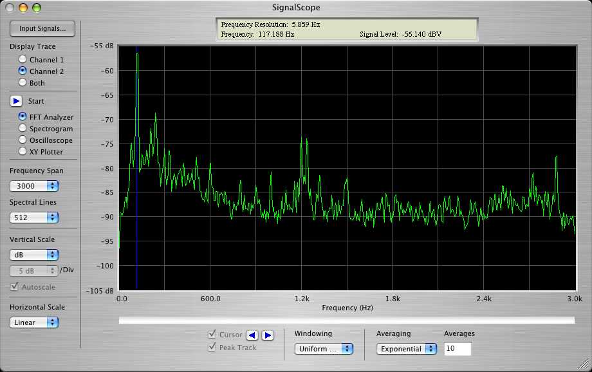Viewport: 592px width, 372px height.
Task: Toggle the Cursor checkbox
Action: (x=212, y=335)
